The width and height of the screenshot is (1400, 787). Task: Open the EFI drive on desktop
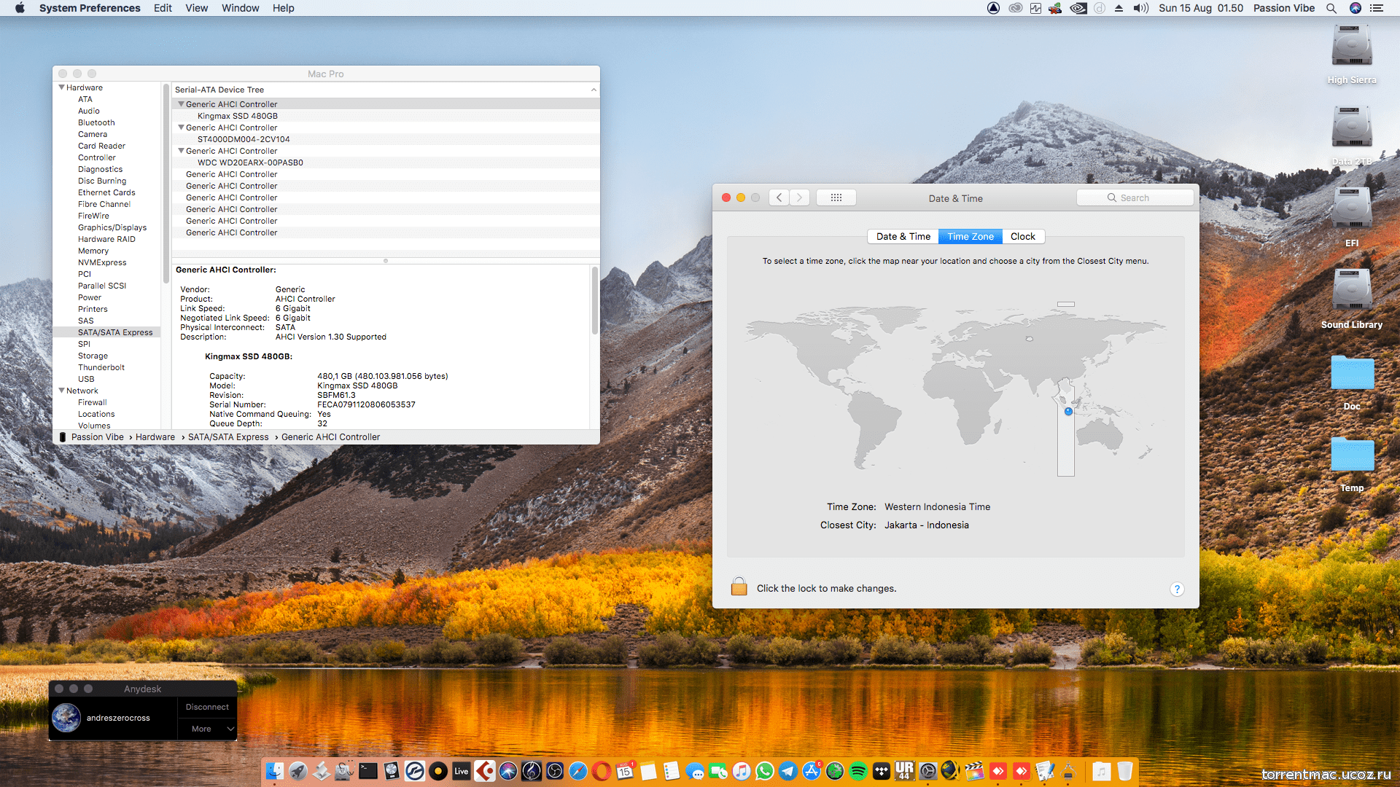point(1351,211)
